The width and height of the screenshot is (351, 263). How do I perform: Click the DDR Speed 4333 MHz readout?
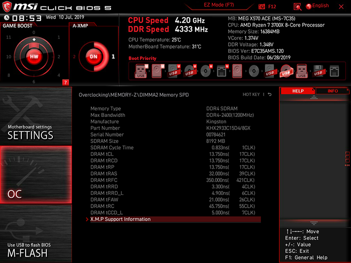click(168, 29)
